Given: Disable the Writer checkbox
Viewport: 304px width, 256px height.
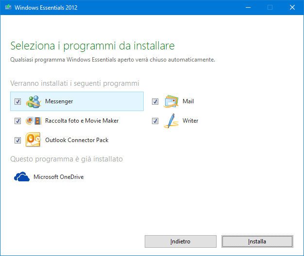Looking at the screenshot, I should [155, 121].
